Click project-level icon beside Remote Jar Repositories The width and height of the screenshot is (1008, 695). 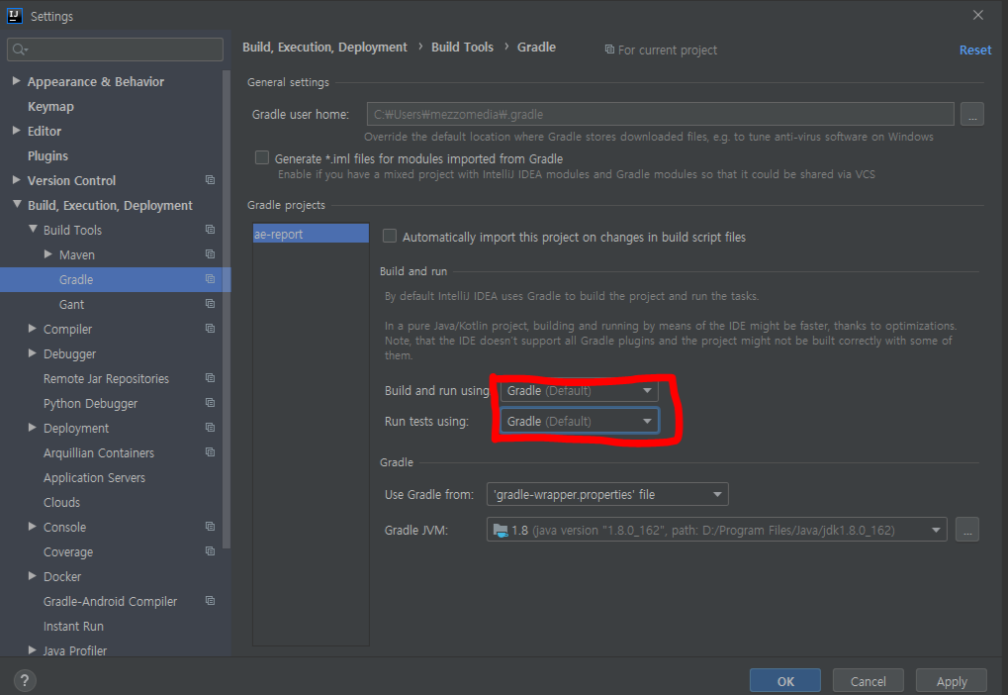[x=210, y=378]
